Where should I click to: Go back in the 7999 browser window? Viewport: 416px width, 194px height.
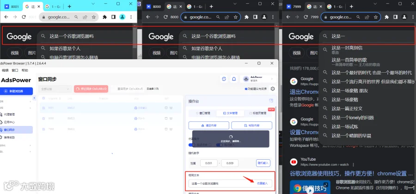(288, 17)
